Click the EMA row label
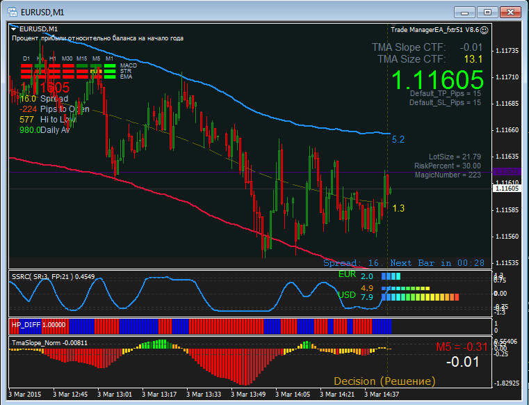 tap(127, 77)
